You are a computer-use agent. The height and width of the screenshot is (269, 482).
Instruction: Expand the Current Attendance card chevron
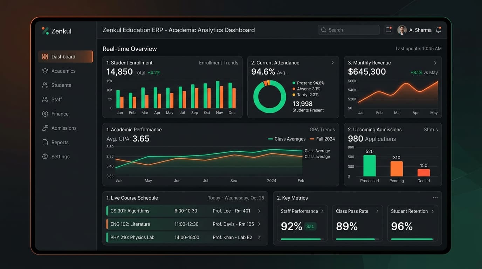click(332, 63)
